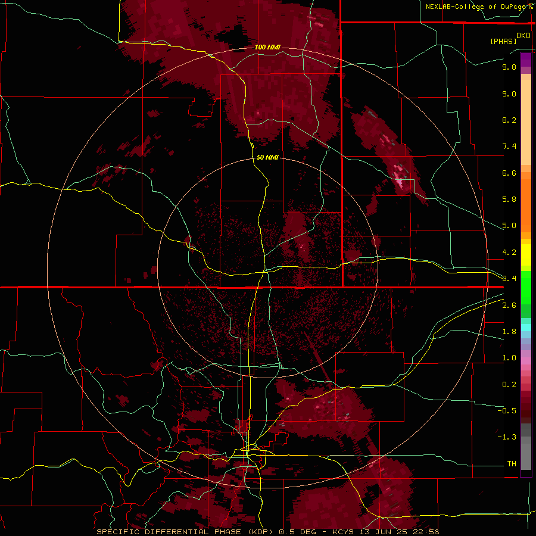
Task: Click the 50 NMI range ring label
Action: (267, 157)
